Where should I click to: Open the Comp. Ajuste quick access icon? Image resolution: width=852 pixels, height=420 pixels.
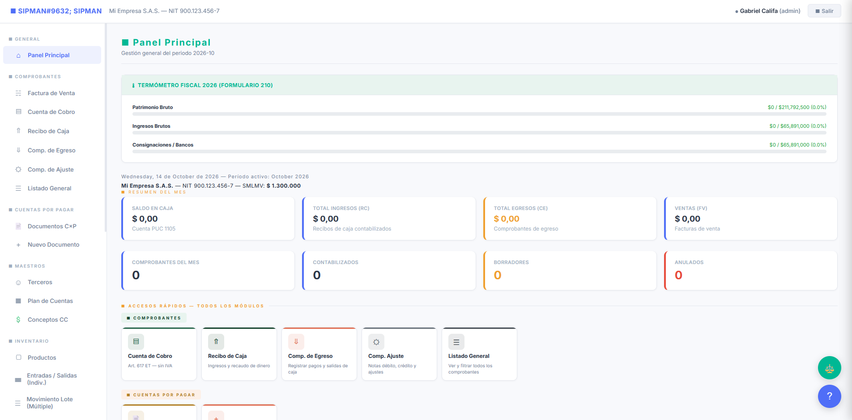pos(376,342)
